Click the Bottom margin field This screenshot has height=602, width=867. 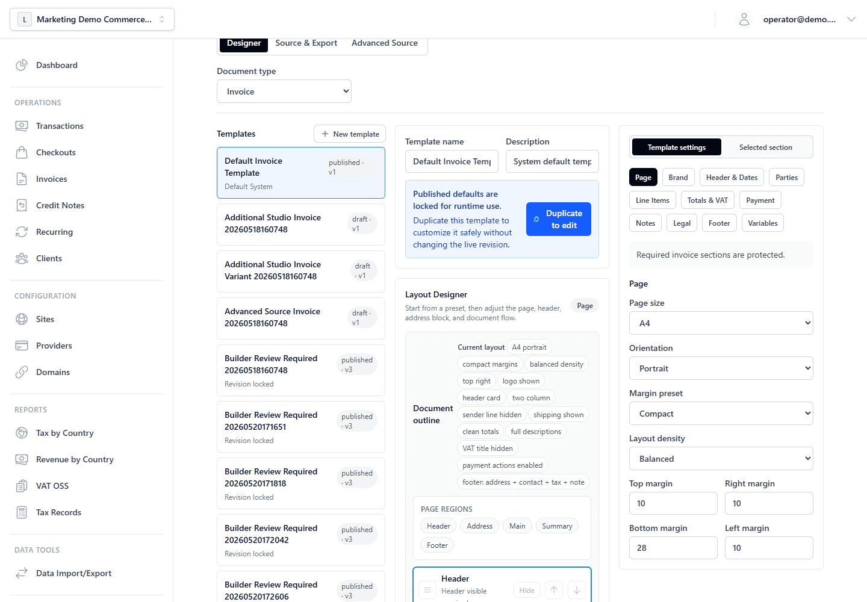[673, 548]
